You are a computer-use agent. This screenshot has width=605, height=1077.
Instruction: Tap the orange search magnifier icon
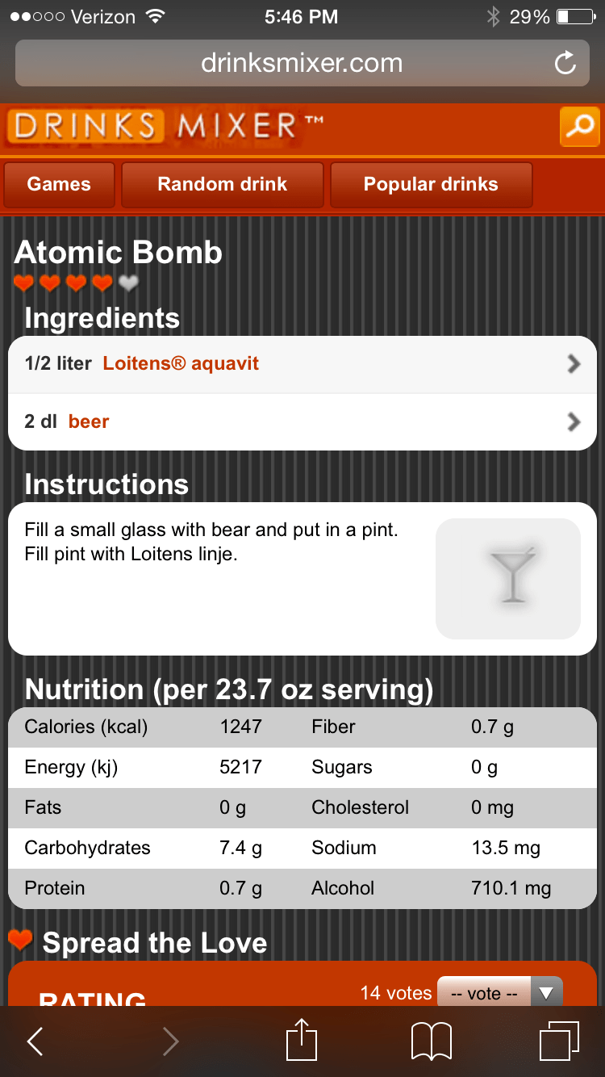pos(579,127)
